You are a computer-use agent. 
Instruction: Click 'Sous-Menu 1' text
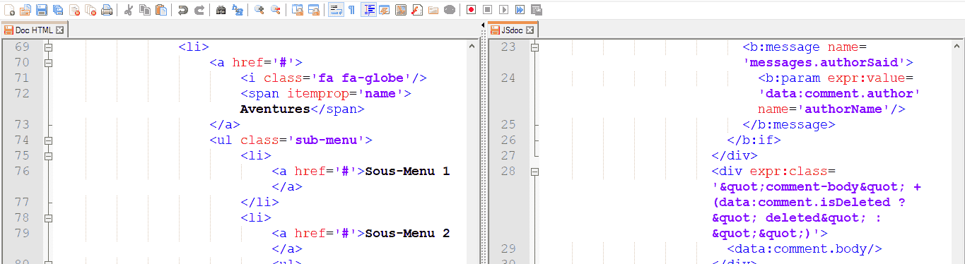click(408, 172)
